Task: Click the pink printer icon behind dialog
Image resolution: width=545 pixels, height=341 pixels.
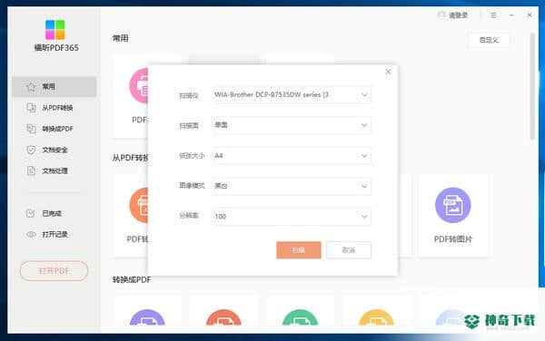Action: click(x=139, y=85)
